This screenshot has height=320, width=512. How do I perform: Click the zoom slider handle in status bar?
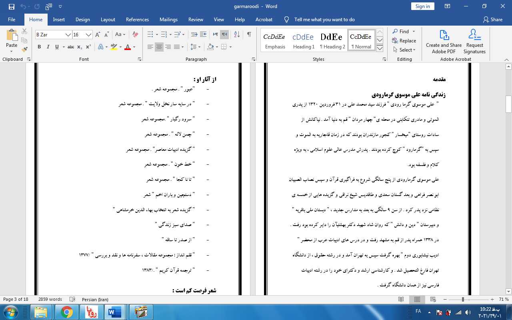(x=463, y=300)
